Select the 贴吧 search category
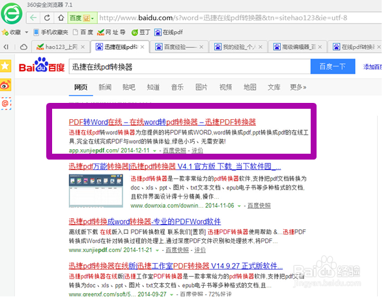This screenshot has width=383, height=297. click(x=129, y=87)
